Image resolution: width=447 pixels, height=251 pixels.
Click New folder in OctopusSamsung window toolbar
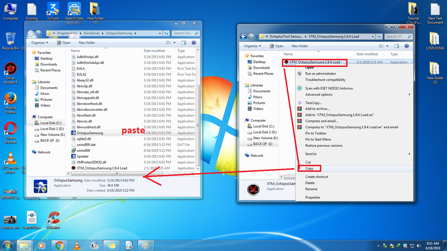[87, 43]
